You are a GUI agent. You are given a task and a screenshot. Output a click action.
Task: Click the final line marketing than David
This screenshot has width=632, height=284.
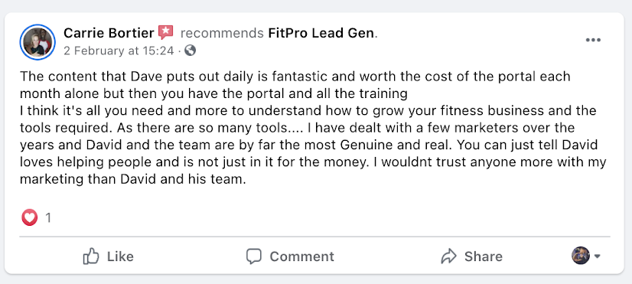click(133, 180)
